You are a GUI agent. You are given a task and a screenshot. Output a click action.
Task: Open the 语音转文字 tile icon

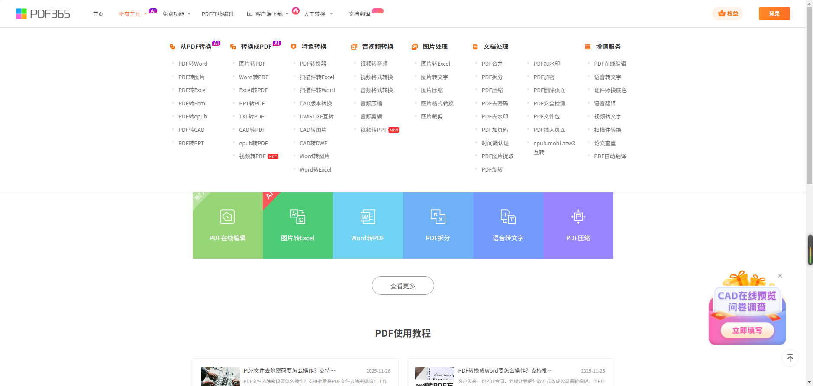tap(508, 217)
